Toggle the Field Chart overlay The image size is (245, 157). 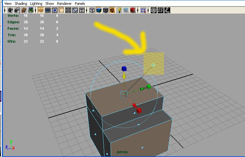coord(68,10)
